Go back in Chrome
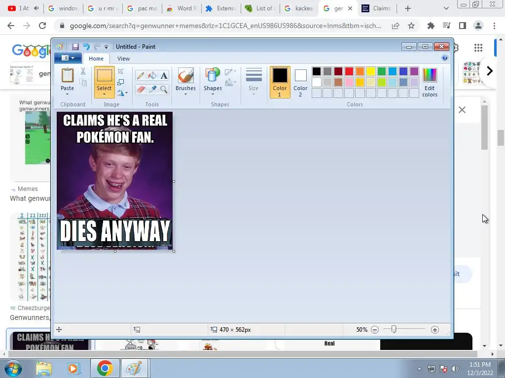Image resolution: width=505 pixels, height=378 pixels. (x=11, y=26)
